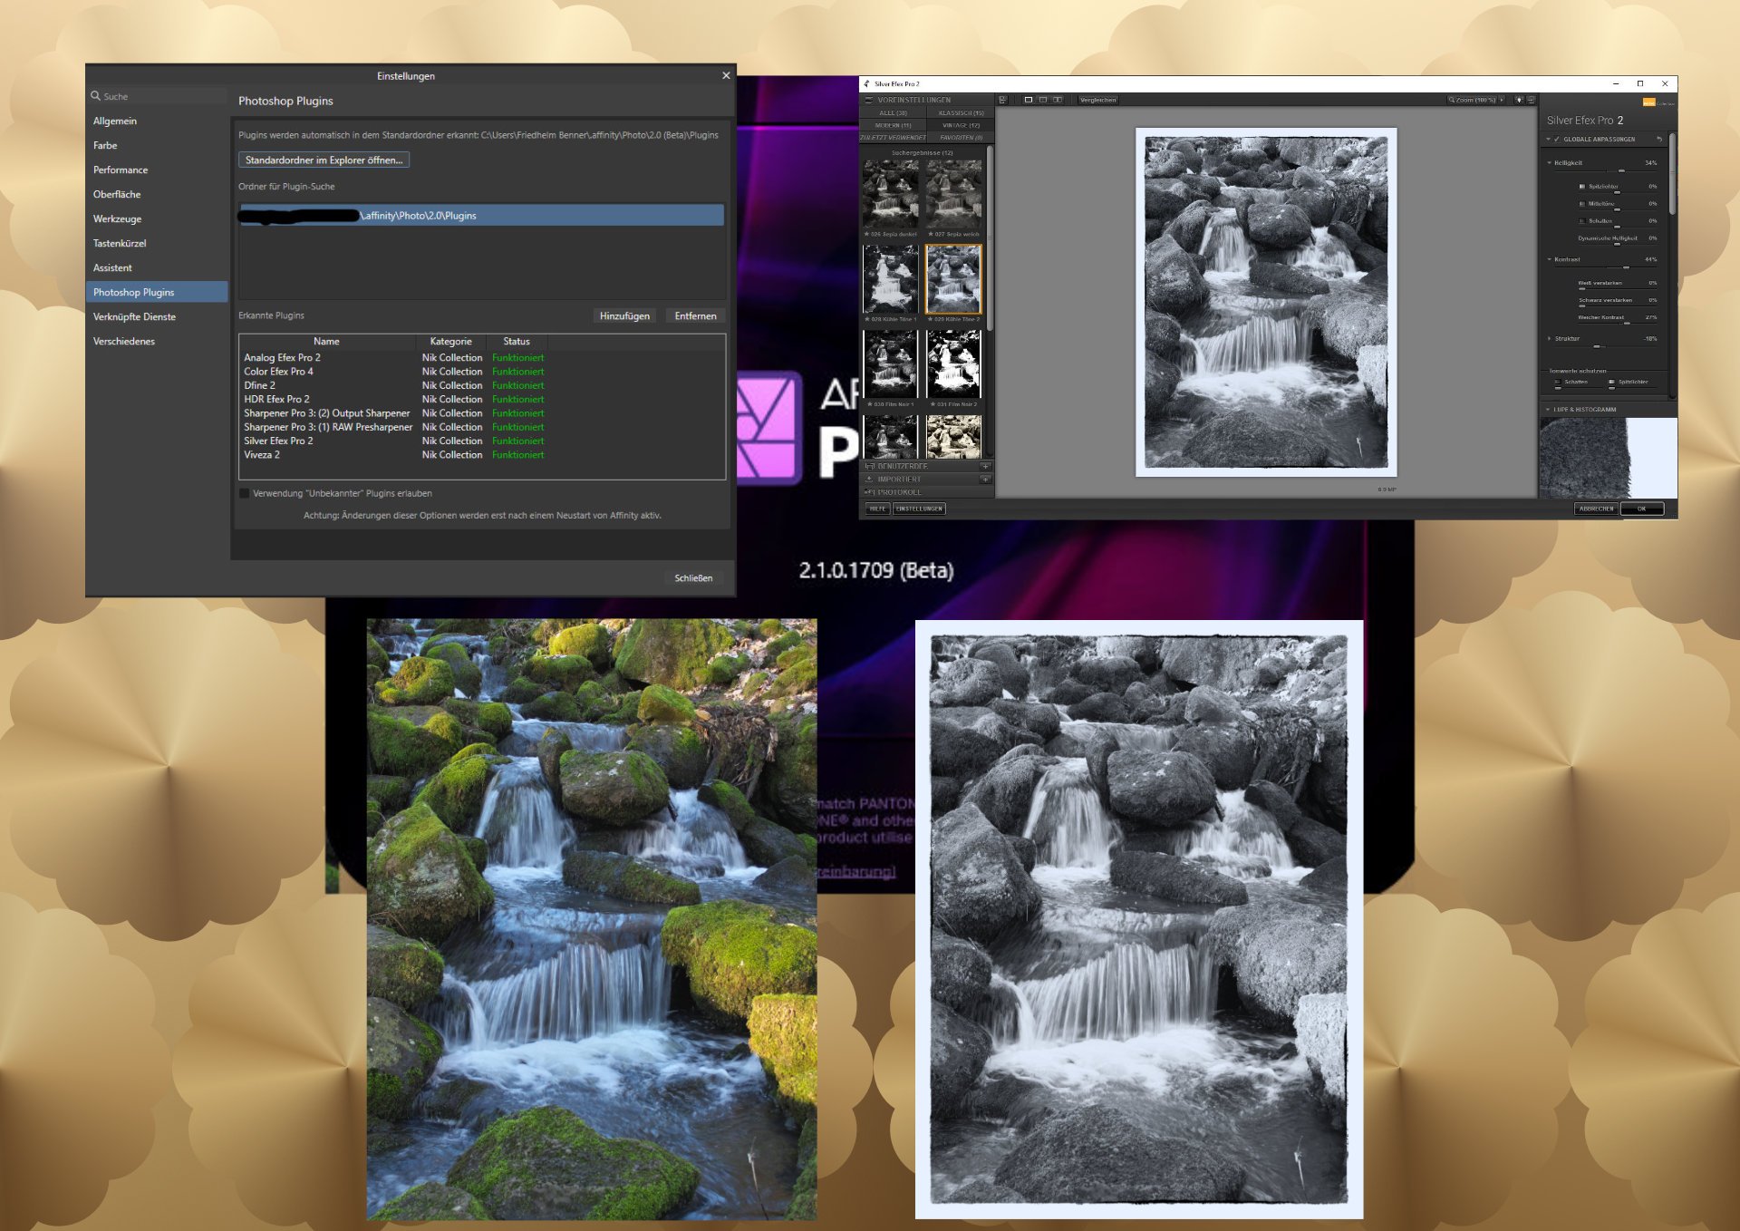Image resolution: width=1740 pixels, height=1231 pixels.
Task: Click OK in Silver Efex Pro
Action: click(1641, 509)
